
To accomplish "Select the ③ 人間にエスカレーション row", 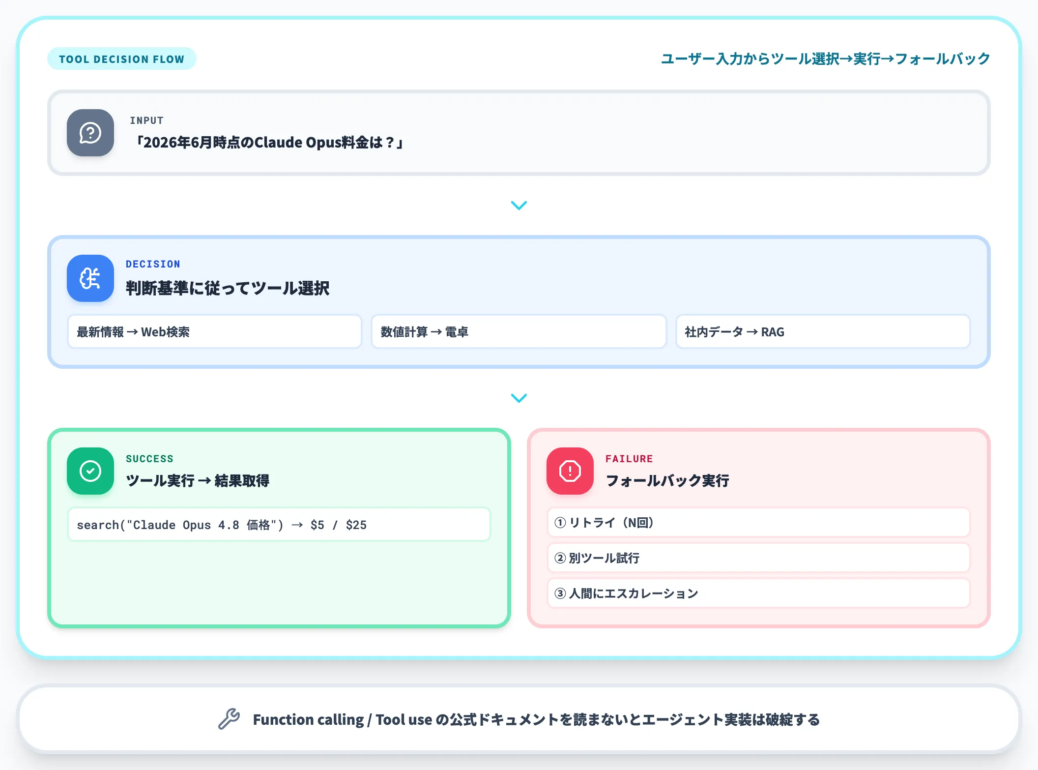I will [758, 593].
